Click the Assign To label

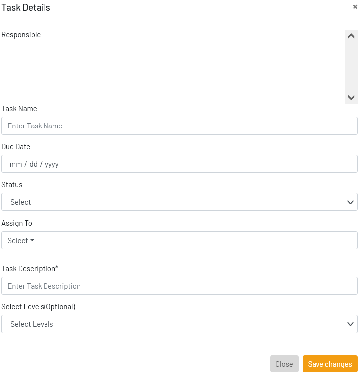[17, 223]
